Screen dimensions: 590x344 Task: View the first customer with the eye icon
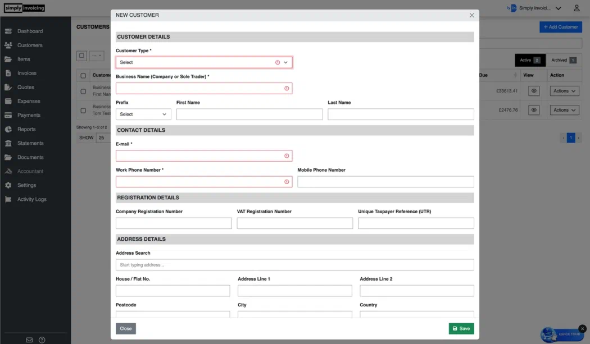point(533,90)
